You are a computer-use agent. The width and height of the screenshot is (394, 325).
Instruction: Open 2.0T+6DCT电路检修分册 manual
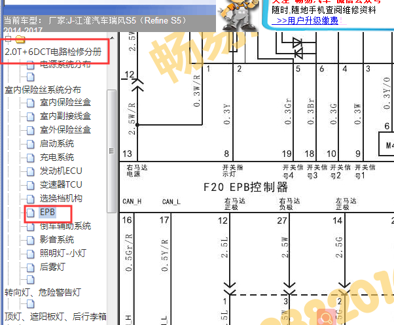click(x=53, y=52)
